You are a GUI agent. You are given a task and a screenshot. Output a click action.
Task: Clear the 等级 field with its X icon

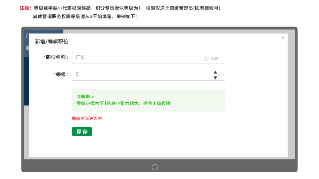[222, 75]
